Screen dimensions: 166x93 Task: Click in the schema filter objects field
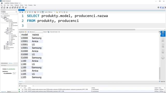[10, 14]
